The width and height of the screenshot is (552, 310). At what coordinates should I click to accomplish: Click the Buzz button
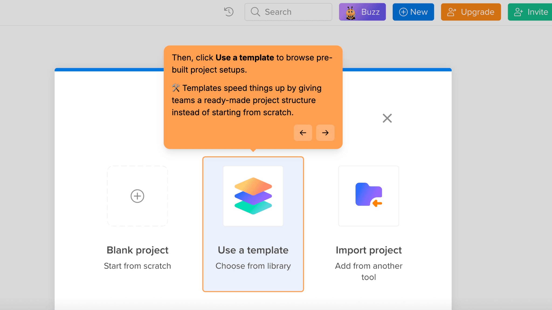pos(362,12)
